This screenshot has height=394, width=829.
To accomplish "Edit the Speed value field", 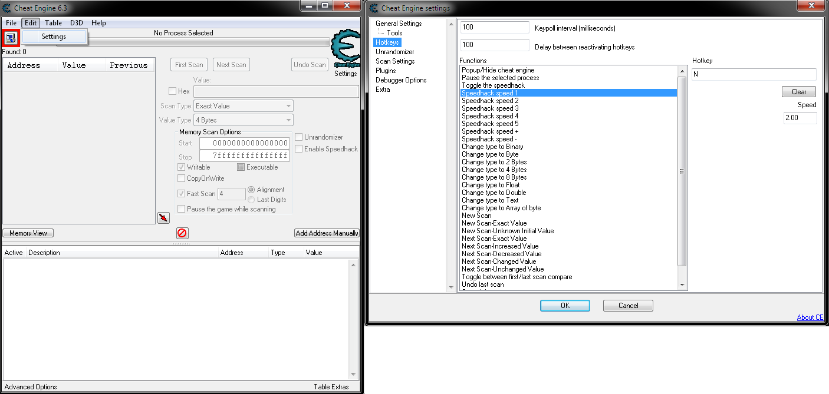I will [x=800, y=117].
